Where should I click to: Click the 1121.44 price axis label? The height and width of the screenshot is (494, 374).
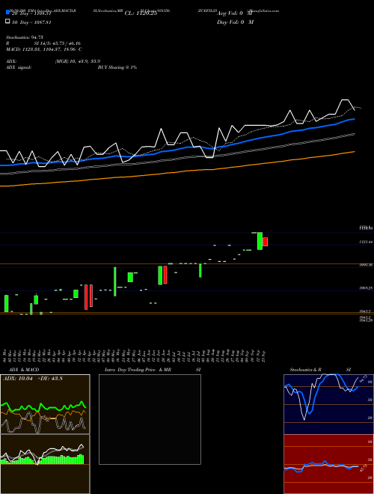click(x=366, y=242)
